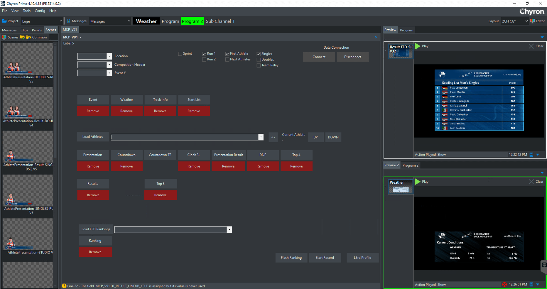Click the Load Athletes text input field
Viewport: 547px width, 289px height.
pyautogui.click(x=185, y=137)
